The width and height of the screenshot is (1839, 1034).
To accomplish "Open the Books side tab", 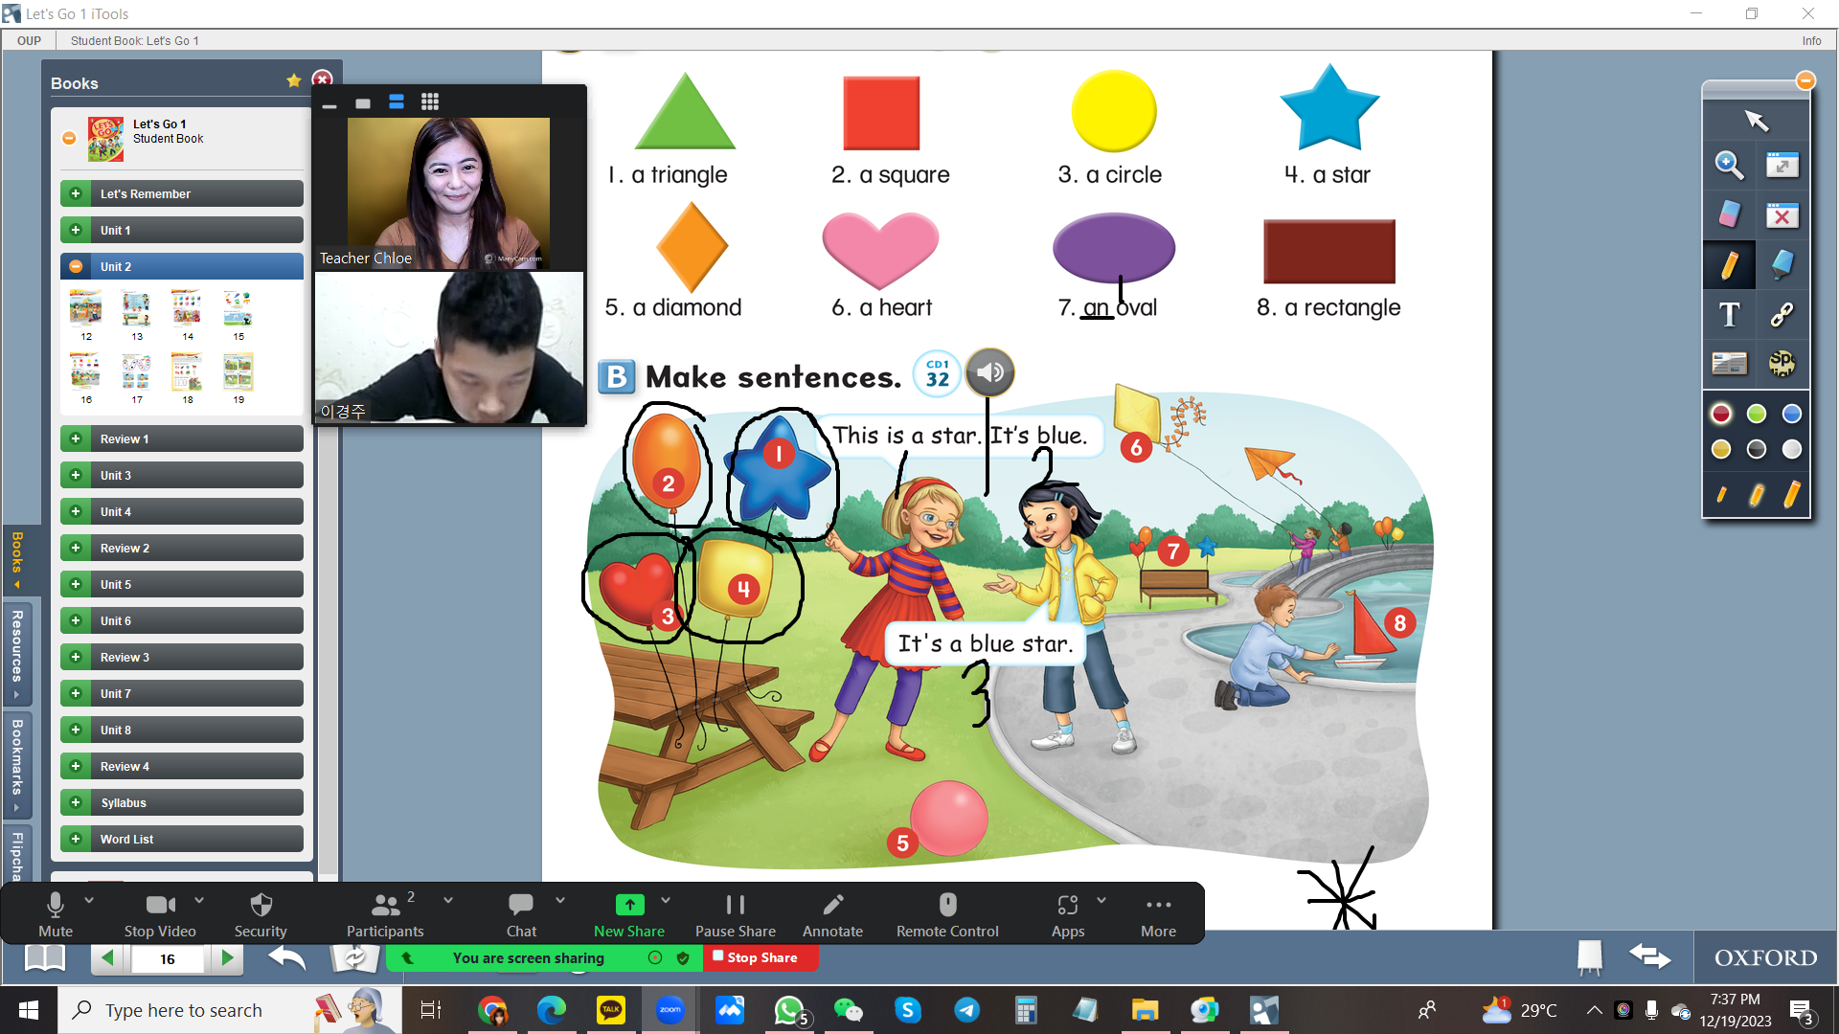I will pyautogui.click(x=16, y=559).
